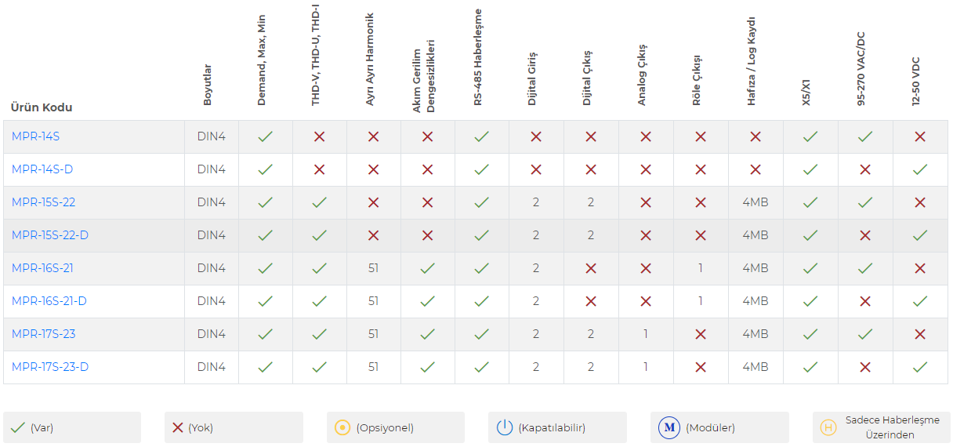
Task: Click the yellow Opsiyonel legend icon
Action: [x=342, y=427]
